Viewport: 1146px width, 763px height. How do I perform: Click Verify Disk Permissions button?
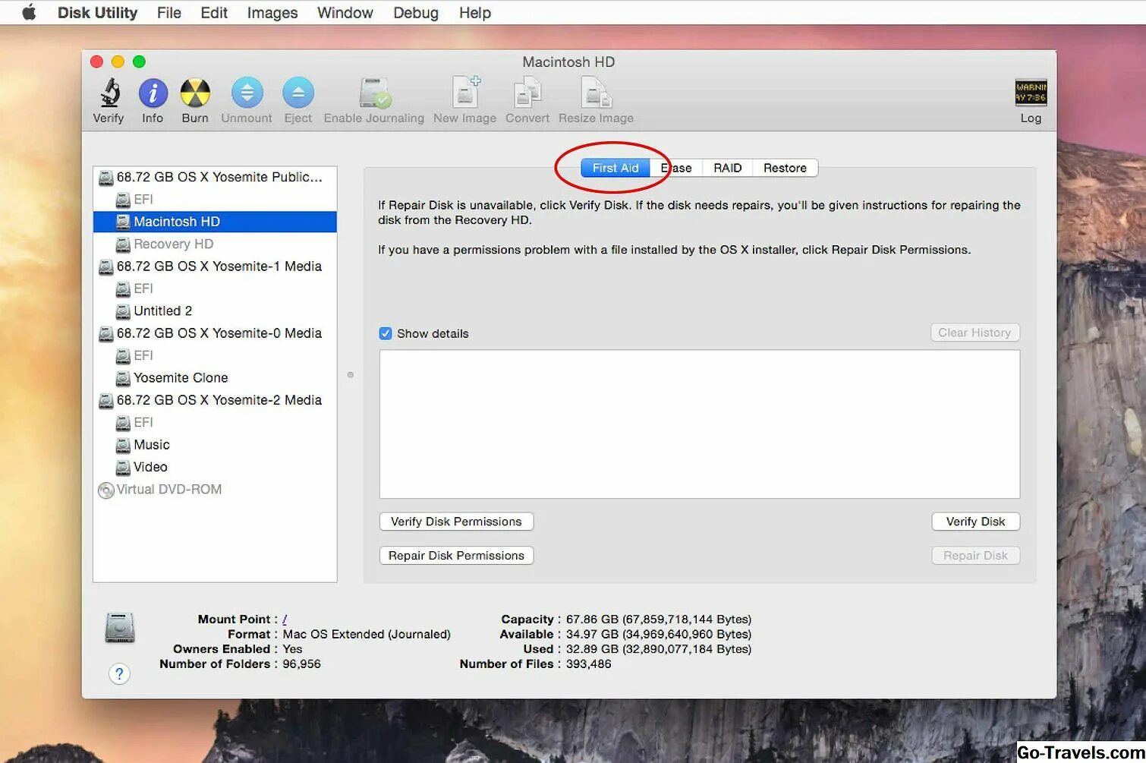click(456, 522)
